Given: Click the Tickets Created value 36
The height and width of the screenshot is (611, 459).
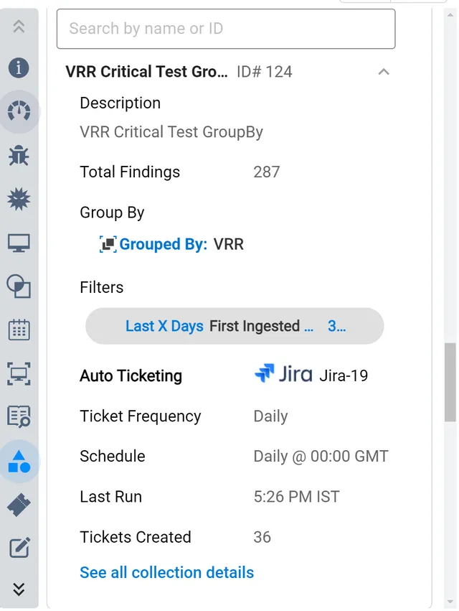Looking at the screenshot, I should [262, 537].
